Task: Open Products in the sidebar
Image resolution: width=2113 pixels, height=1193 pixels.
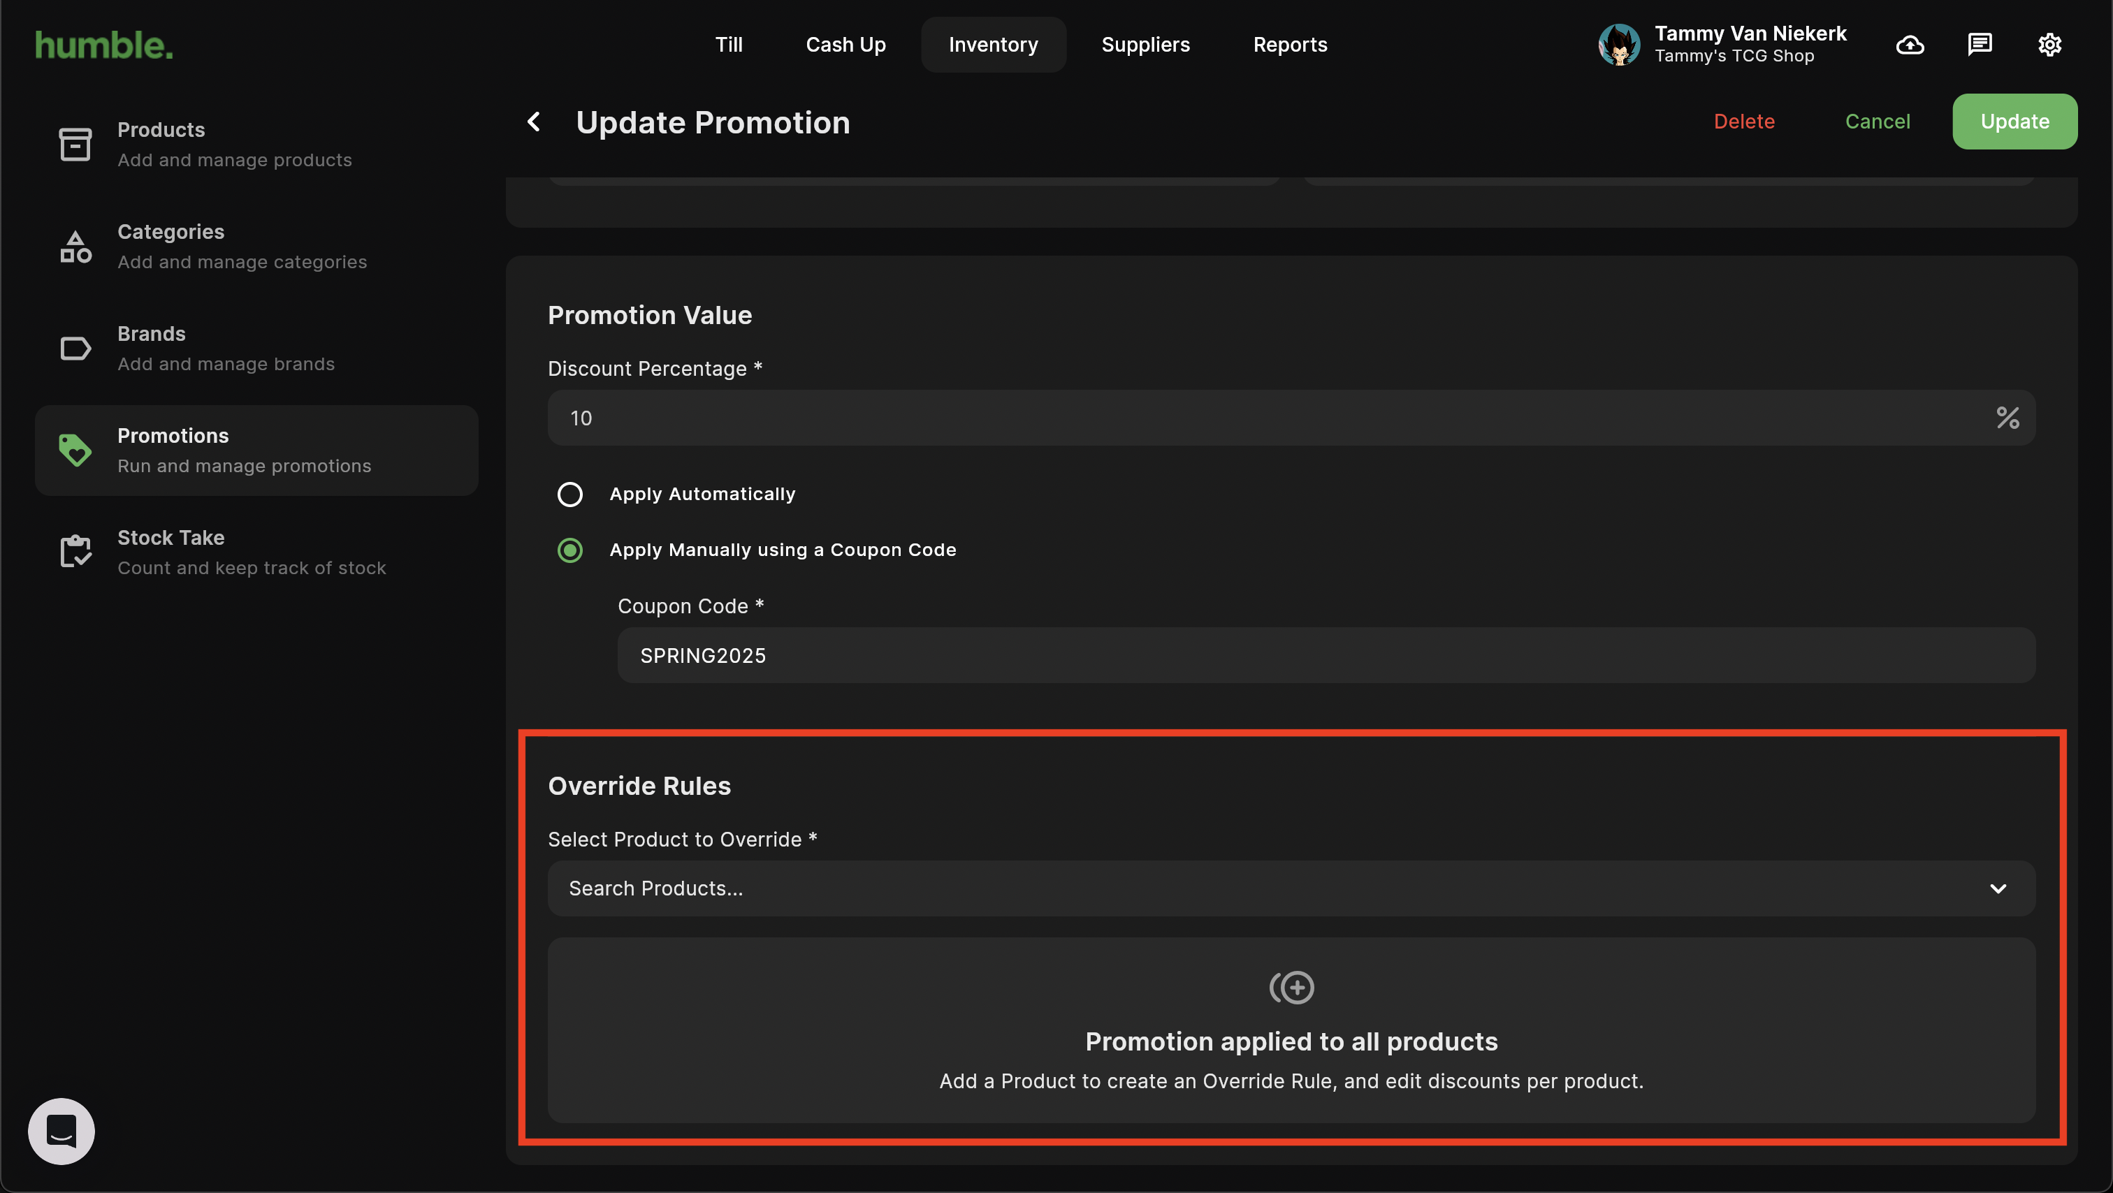Action: click(x=256, y=145)
